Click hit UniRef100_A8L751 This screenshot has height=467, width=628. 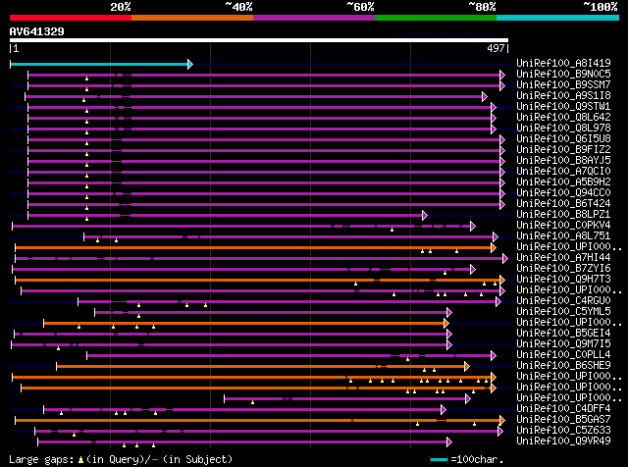pyautogui.click(x=563, y=235)
